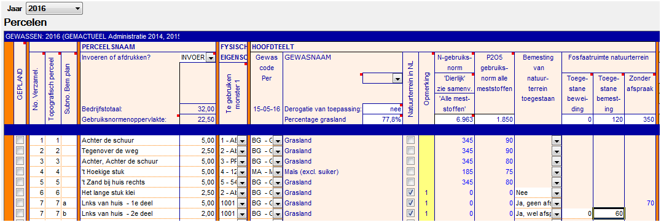The width and height of the screenshot is (661, 222).
Task: Open bemesting dropdown showing Nee
Action: (557, 193)
